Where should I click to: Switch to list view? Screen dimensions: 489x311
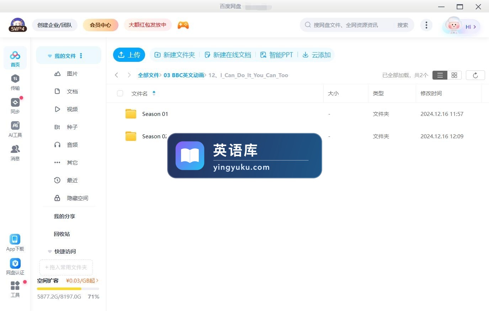pyautogui.click(x=440, y=75)
